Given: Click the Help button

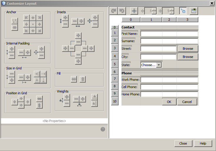Looking at the screenshot, I should coord(203,143).
